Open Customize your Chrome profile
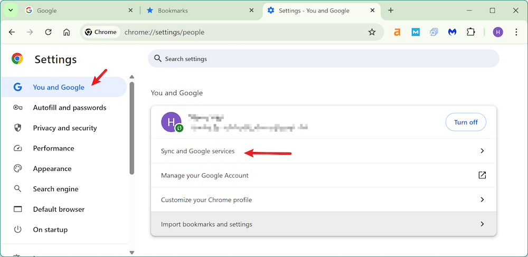Image resolution: width=528 pixels, height=257 pixels. [324, 200]
